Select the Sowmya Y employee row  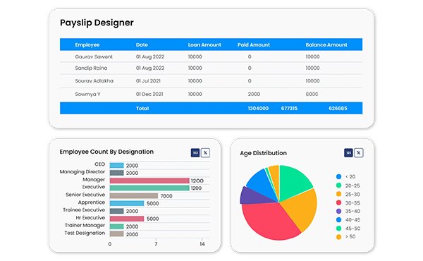pyautogui.click(x=211, y=95)
